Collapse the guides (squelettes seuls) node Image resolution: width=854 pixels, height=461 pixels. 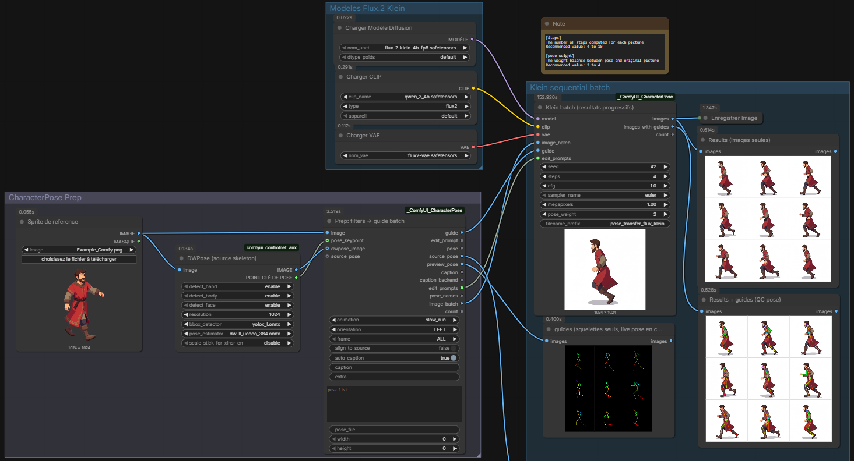point(549,329)
